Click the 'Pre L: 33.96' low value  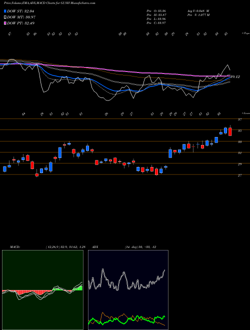[156, 19]
